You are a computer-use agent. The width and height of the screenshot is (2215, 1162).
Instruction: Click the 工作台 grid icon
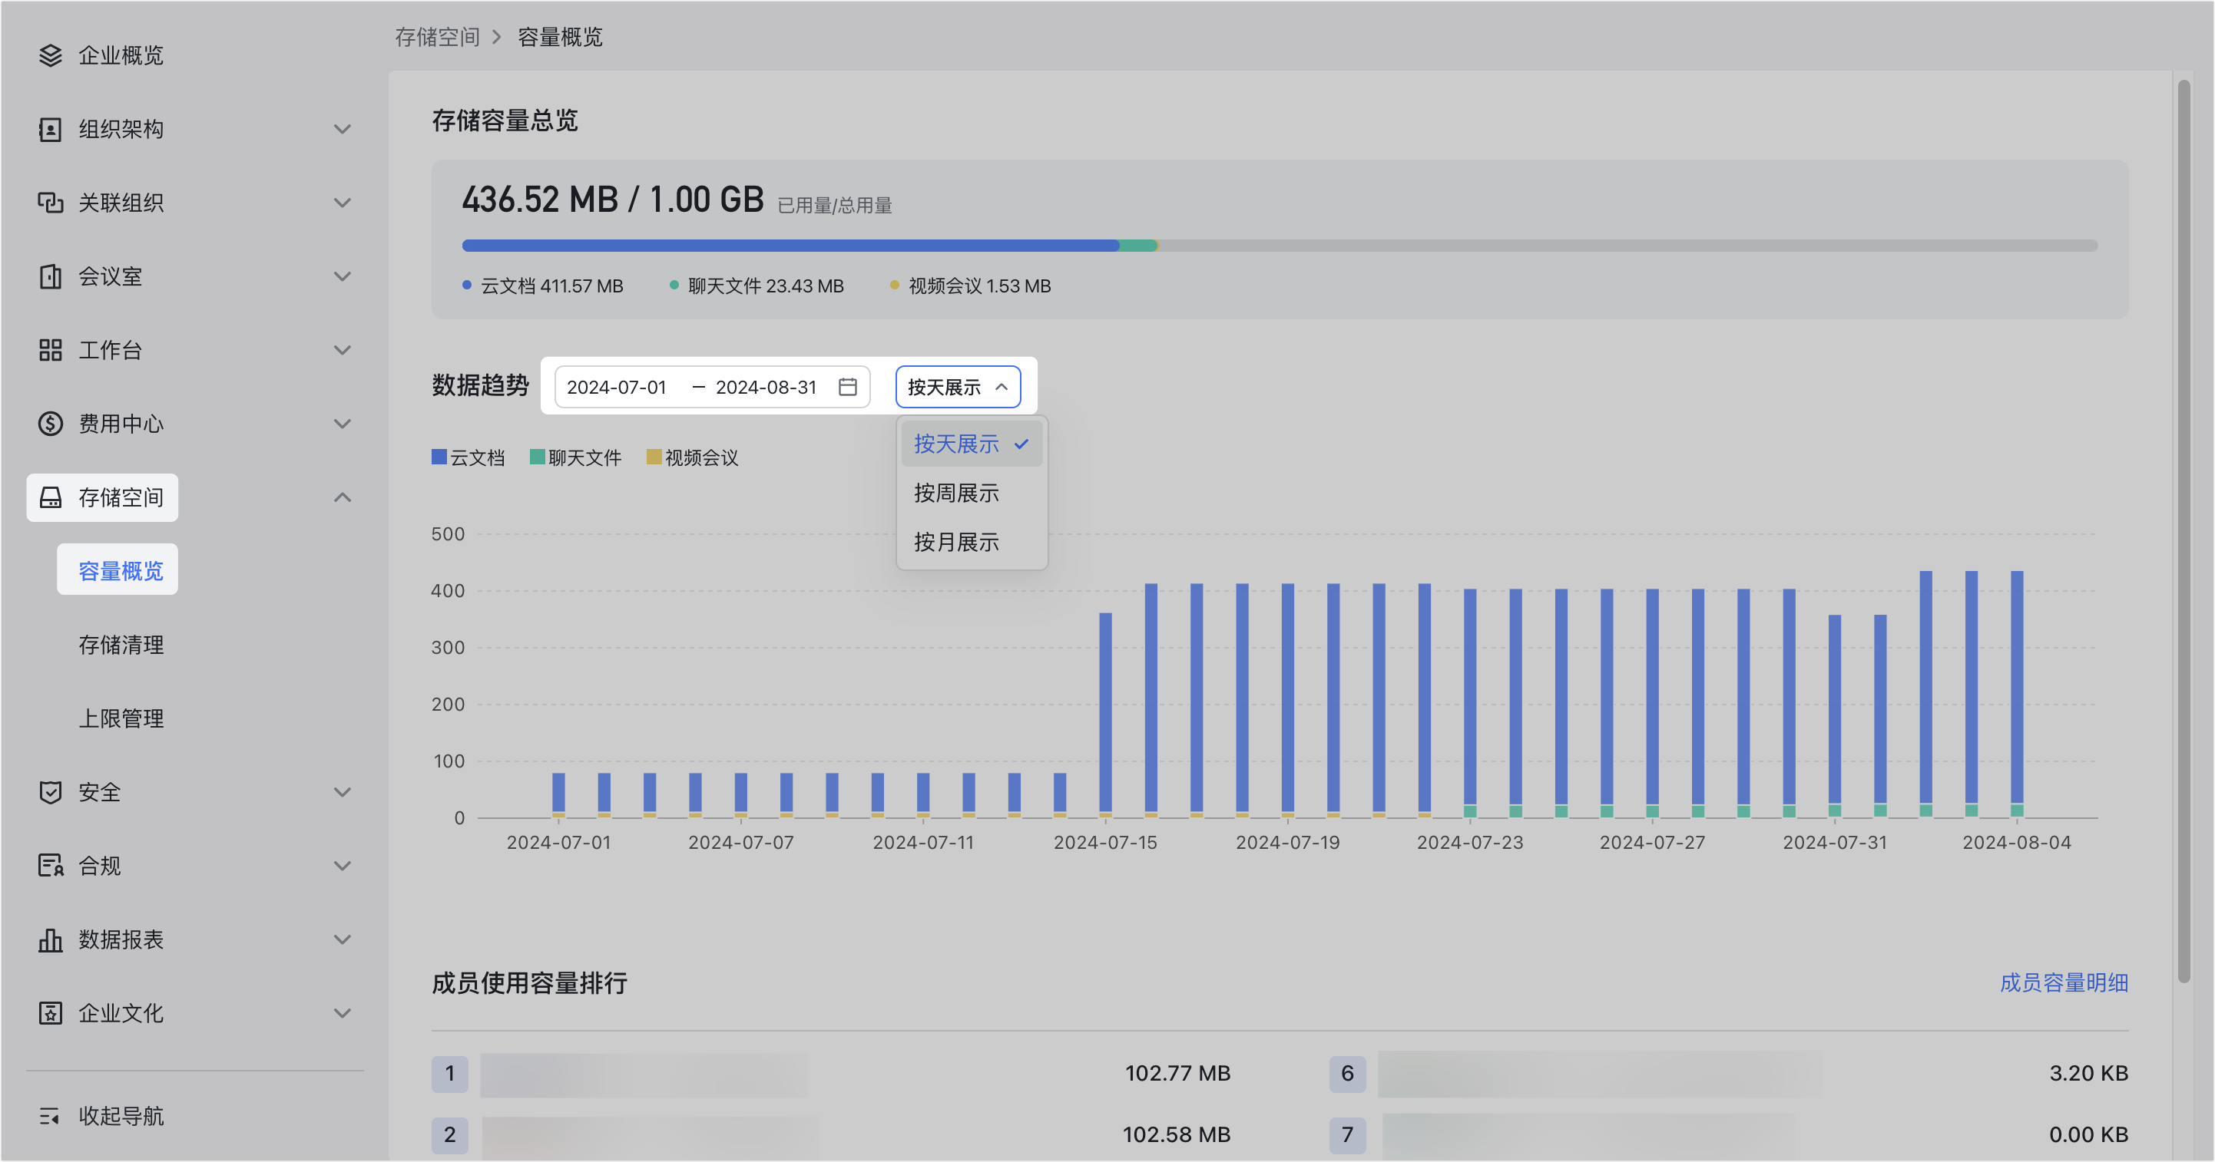[x=51, y=351]
